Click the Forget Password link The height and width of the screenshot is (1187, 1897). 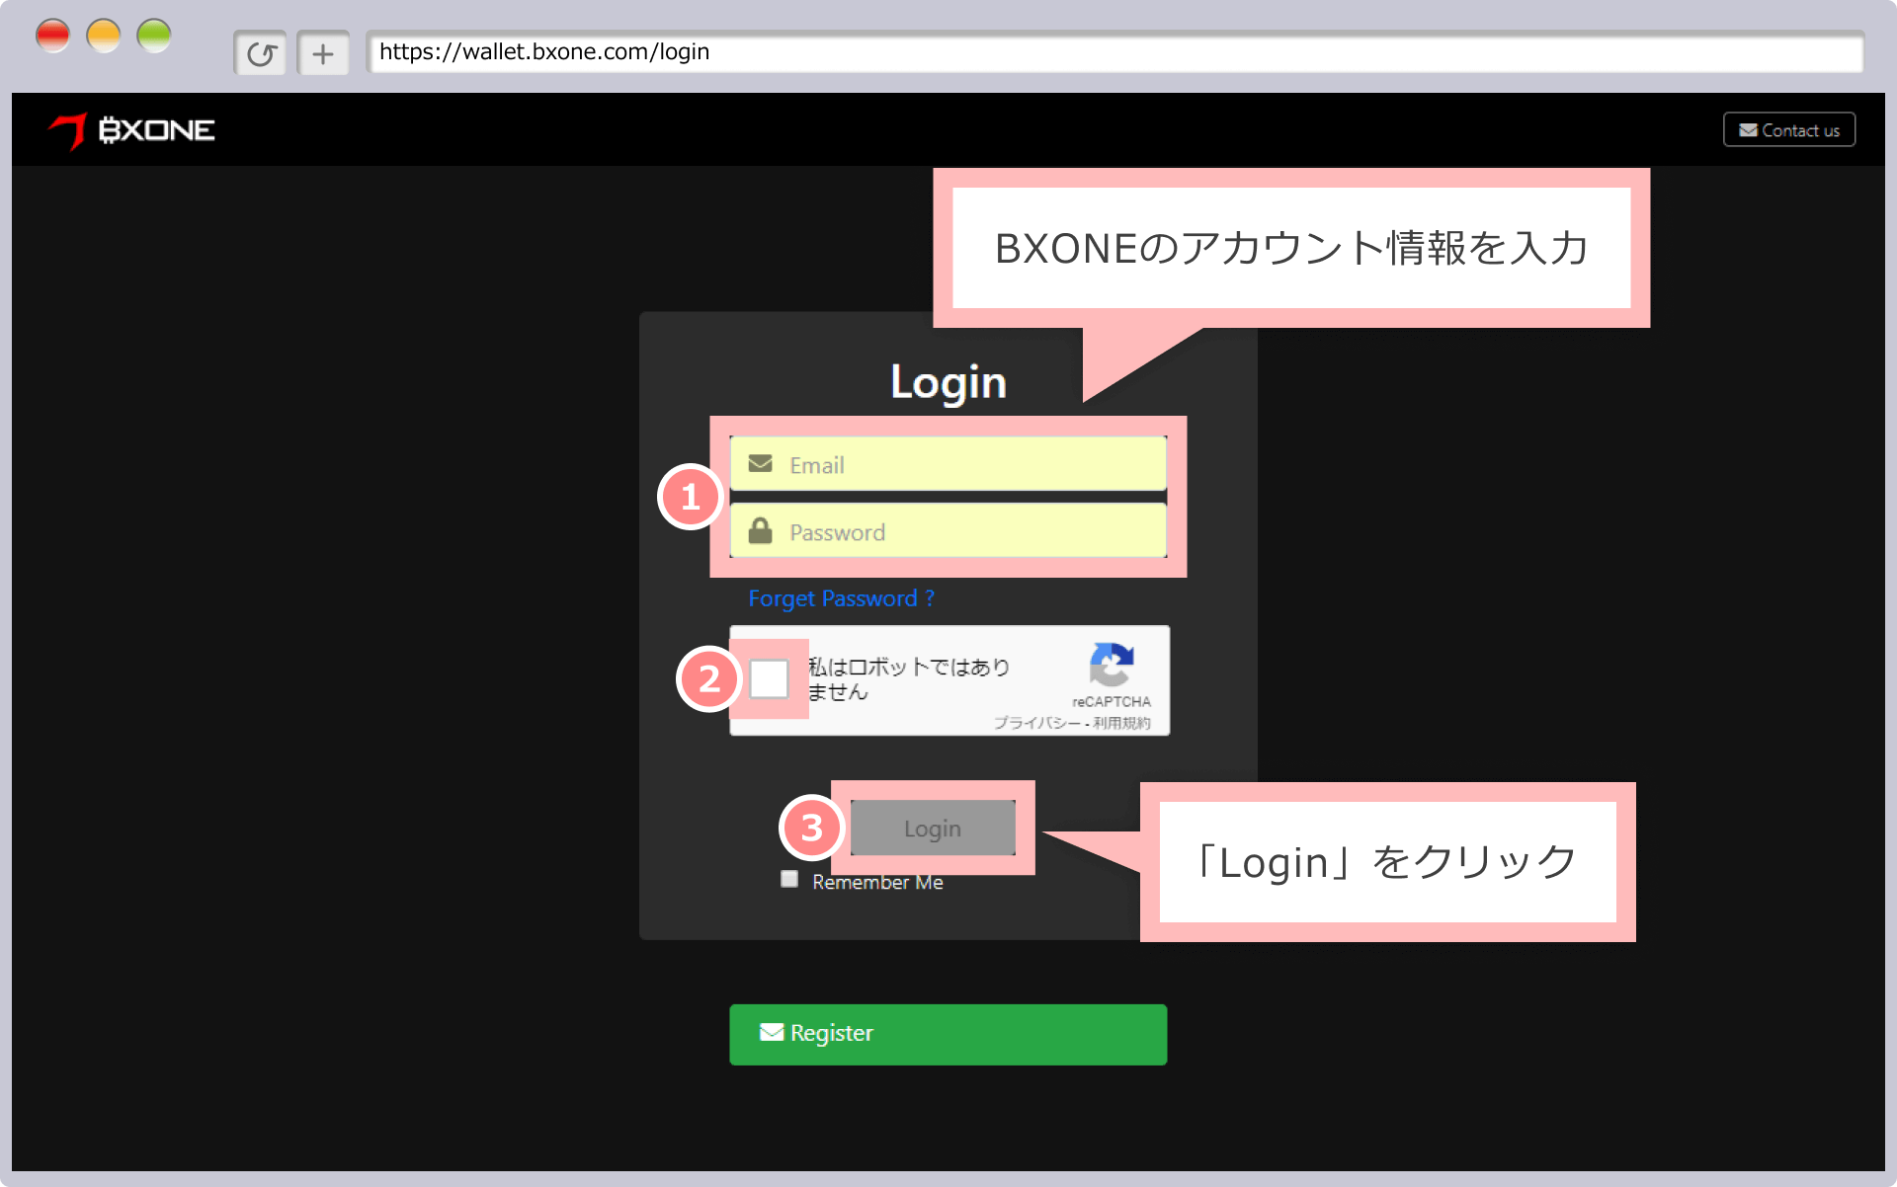(841, 598)
